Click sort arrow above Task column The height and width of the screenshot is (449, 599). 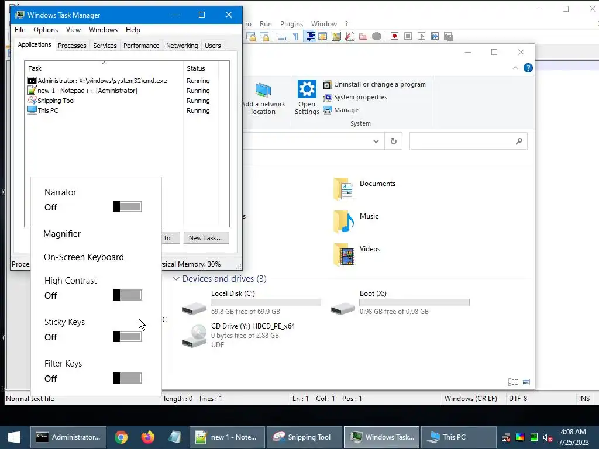coord(104,63)
